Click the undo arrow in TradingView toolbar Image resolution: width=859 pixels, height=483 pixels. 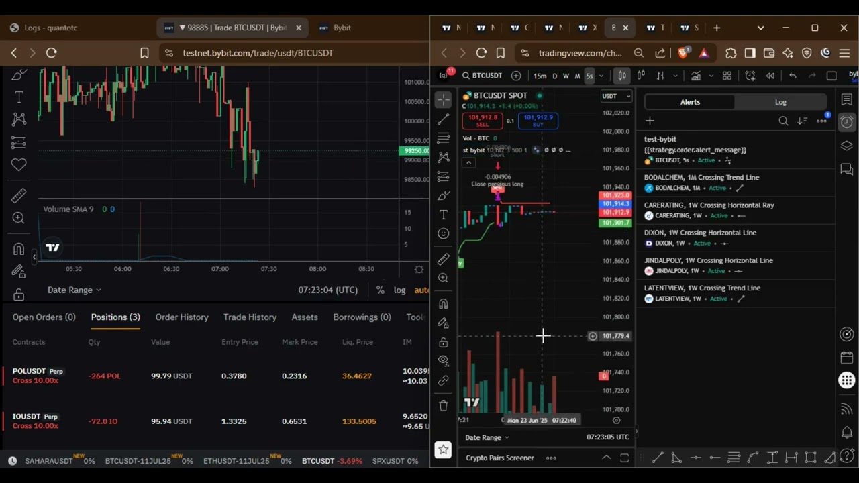[x=793, y=76]
